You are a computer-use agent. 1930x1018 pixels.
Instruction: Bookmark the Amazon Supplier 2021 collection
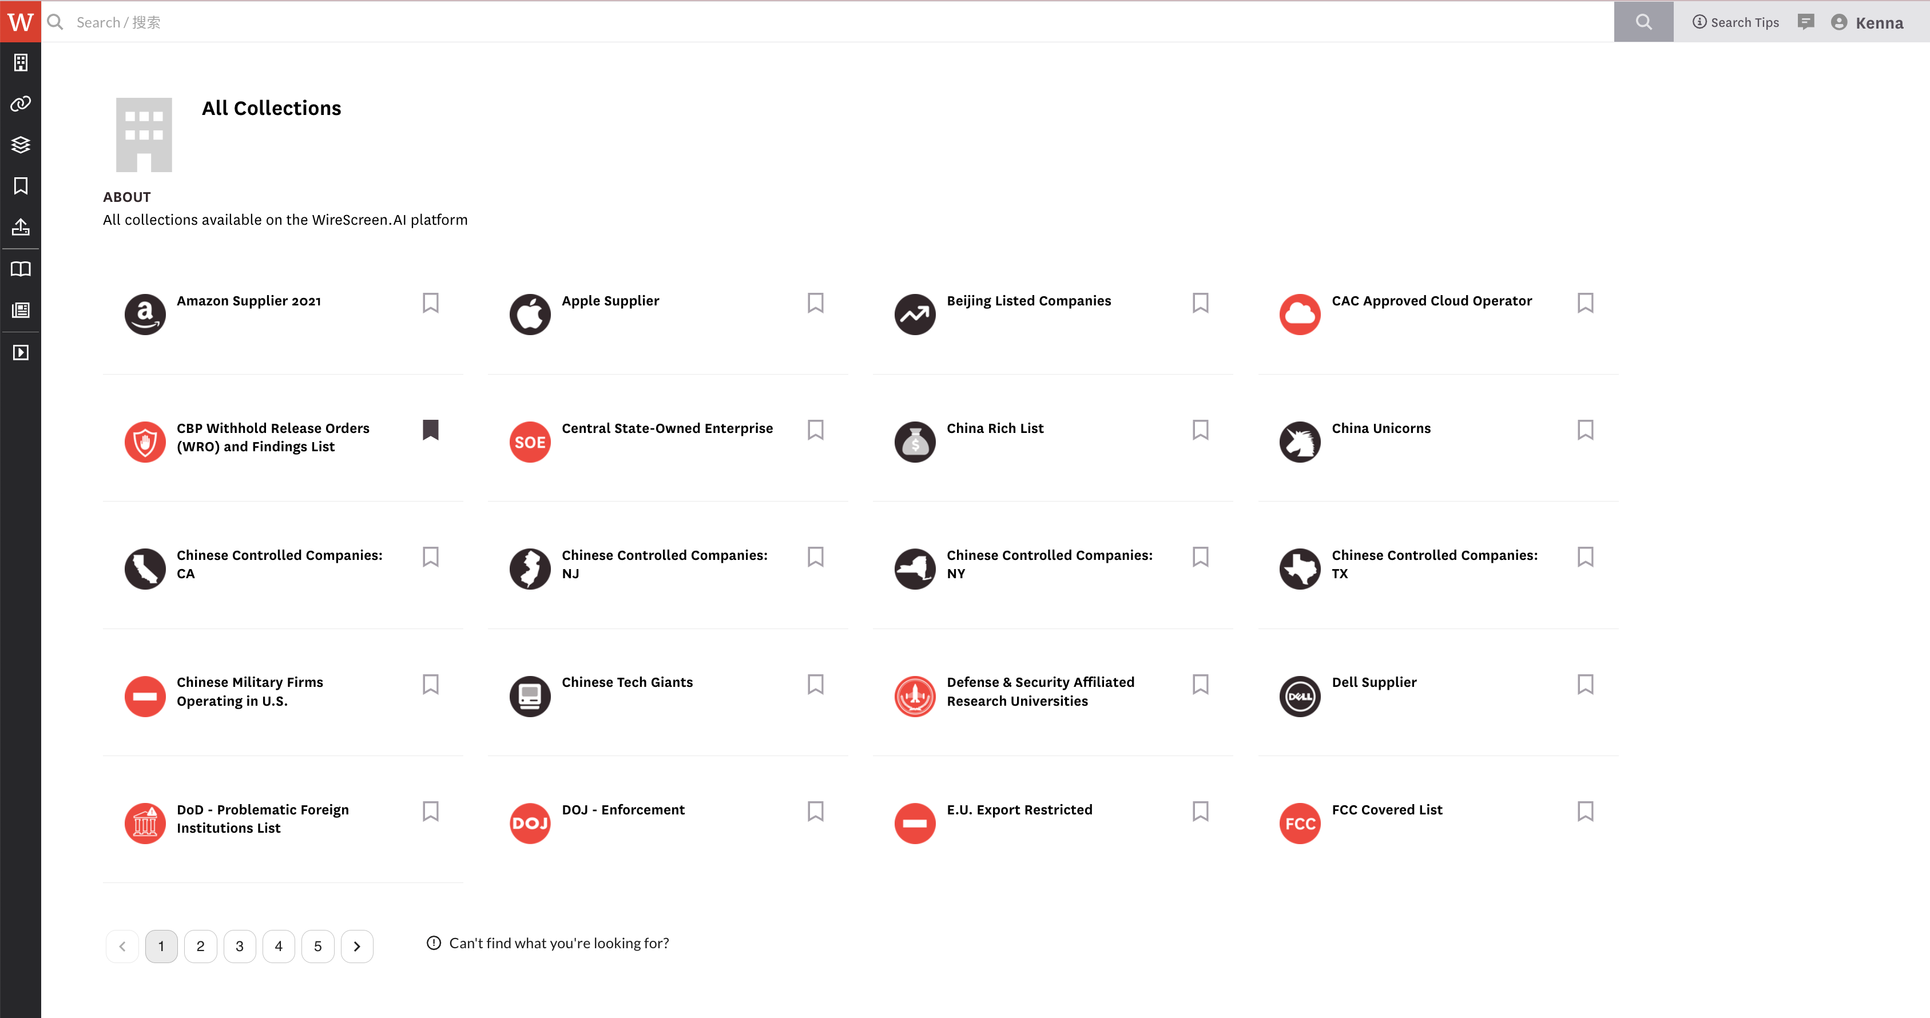430,303
